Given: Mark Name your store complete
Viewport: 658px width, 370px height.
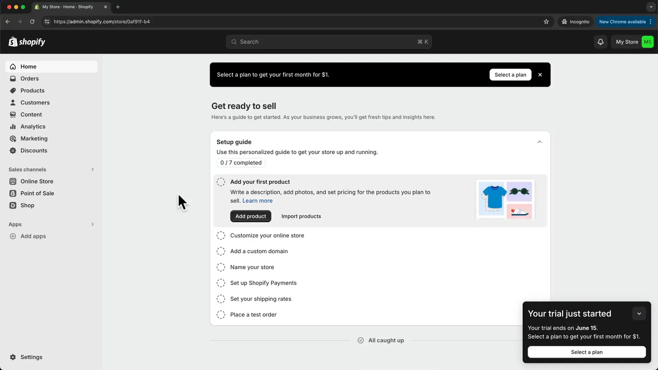Looking at the screenshot, I should (221, 267).
